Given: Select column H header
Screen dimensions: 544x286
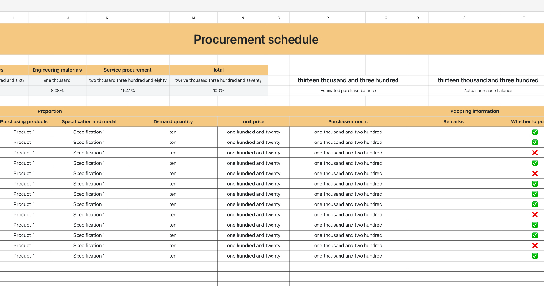Looking at the screenshot, I should tap(14, 18).
